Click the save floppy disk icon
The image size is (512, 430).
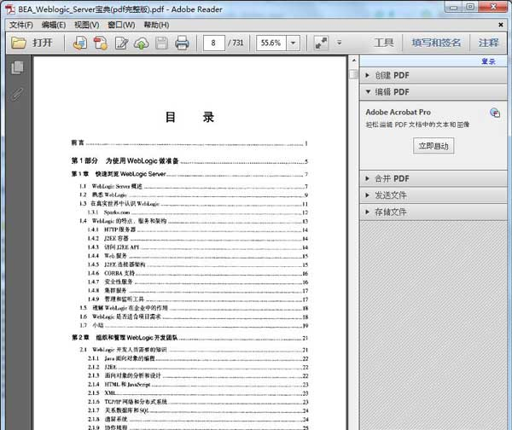(161, 43)
